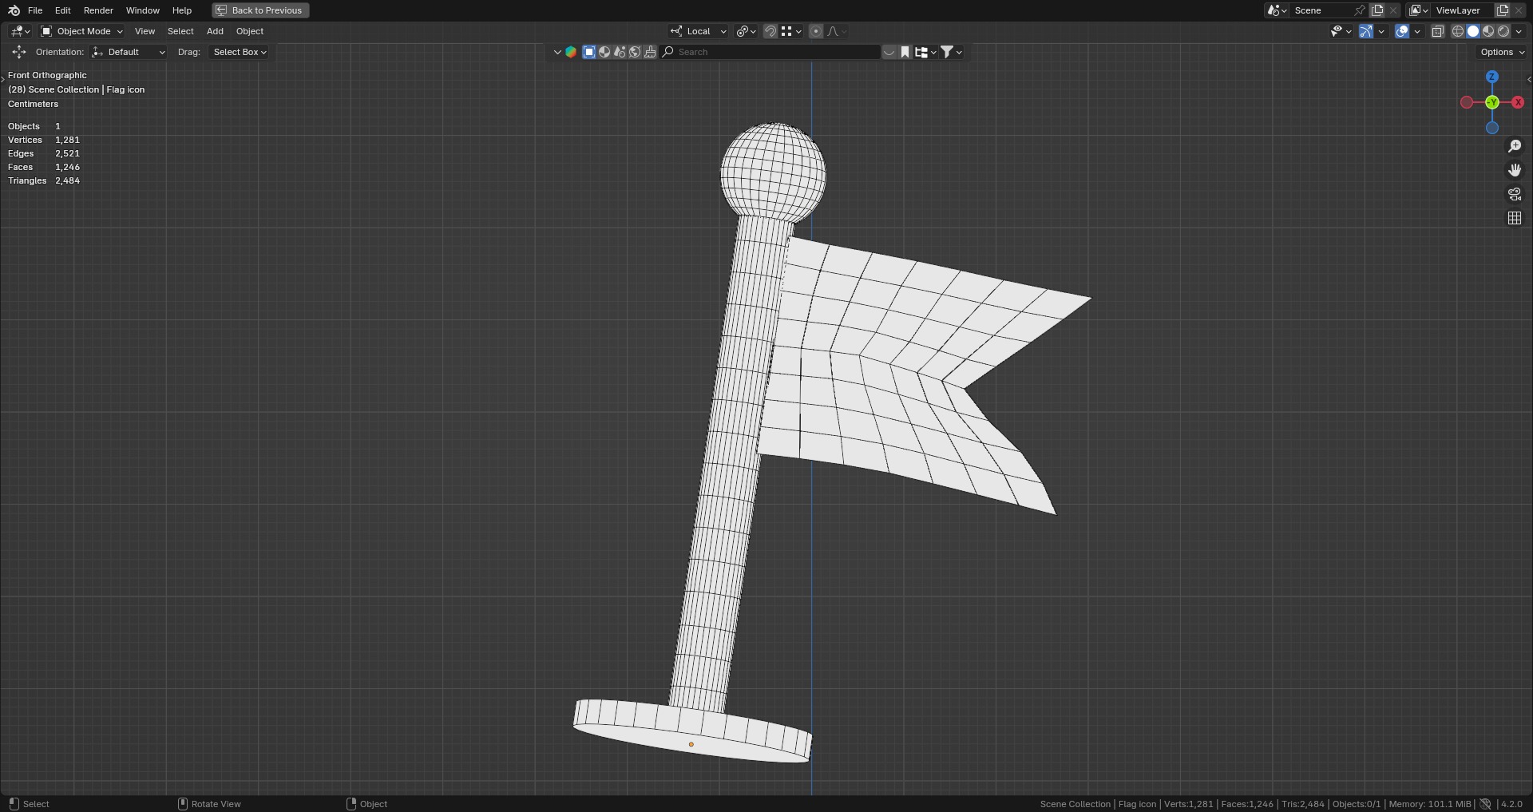Switch to solid viewport shading
Image resolution: width=1533 pixels, height=812 pixels.
[1473, 31]
